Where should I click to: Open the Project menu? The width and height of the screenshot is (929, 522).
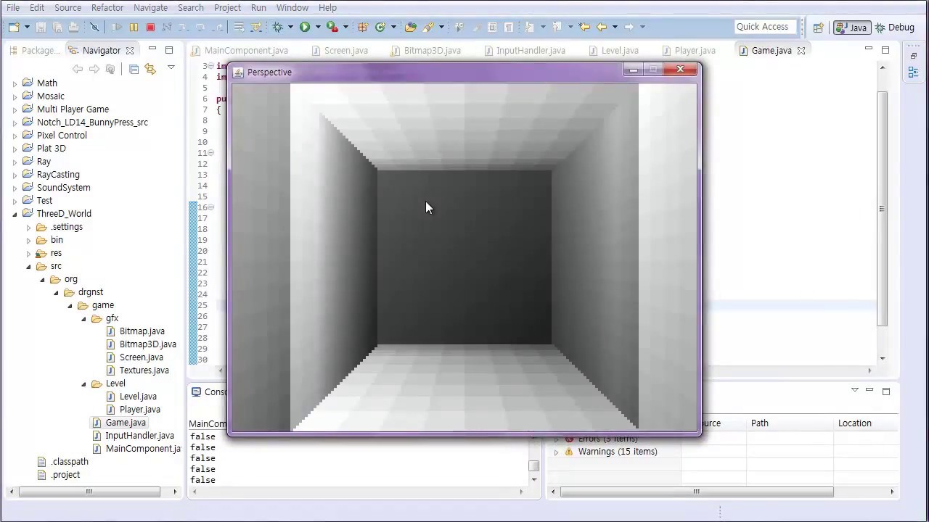(x=227, y=7)
